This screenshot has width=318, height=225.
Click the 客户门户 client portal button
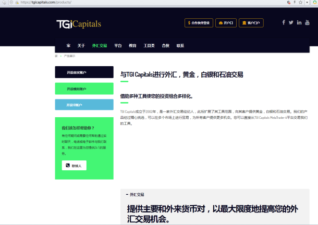coord(251,23)
